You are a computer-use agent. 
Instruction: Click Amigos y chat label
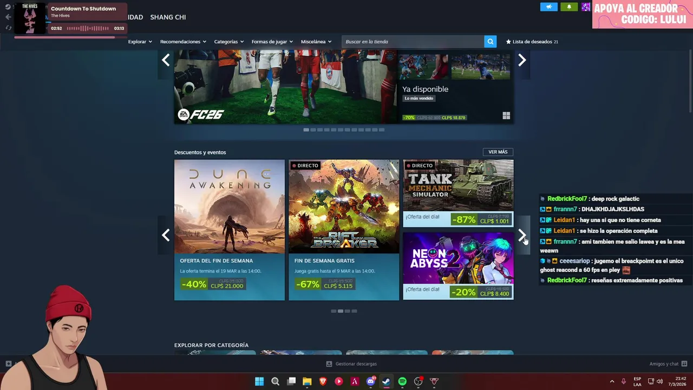click(664, 364)
